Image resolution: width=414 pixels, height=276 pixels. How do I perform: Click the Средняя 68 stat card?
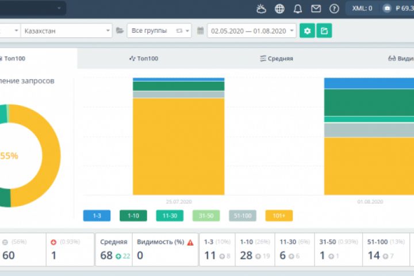(x=114, y=250)
